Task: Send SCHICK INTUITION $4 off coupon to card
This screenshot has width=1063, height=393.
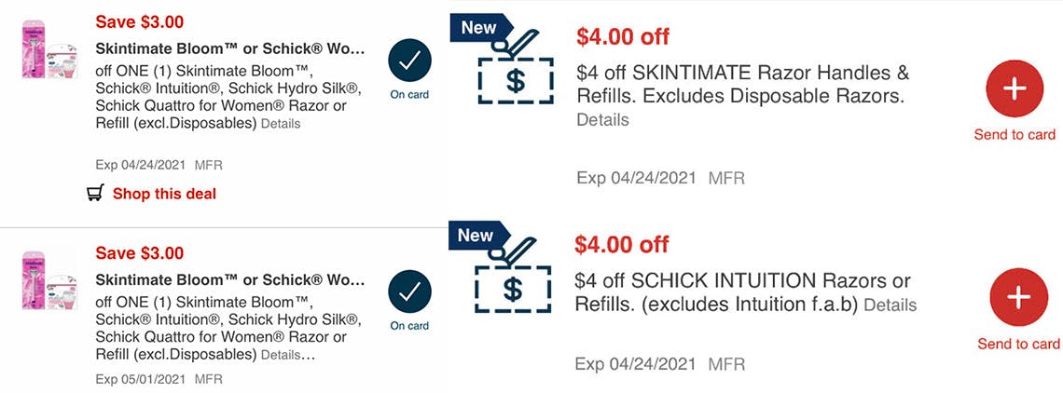Action: [1018, 297]
